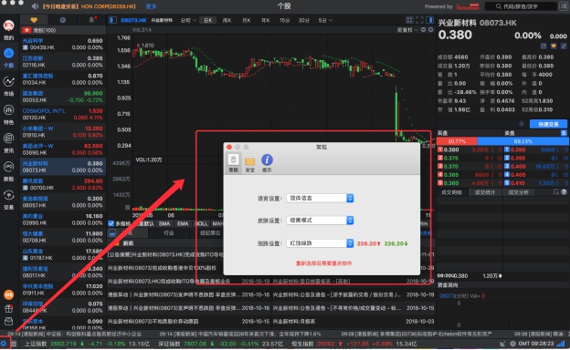Open the 前复权 adjustment dropdown

pos(407,30)
